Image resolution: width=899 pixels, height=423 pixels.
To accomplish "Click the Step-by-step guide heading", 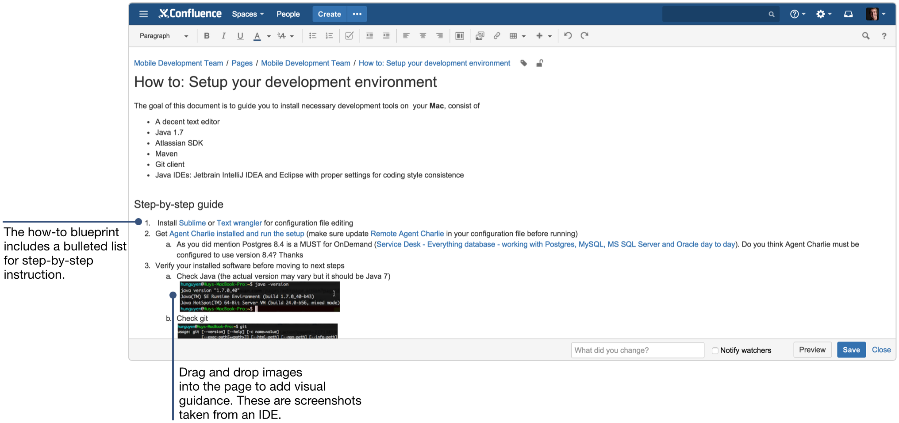I will coord(179,204).
